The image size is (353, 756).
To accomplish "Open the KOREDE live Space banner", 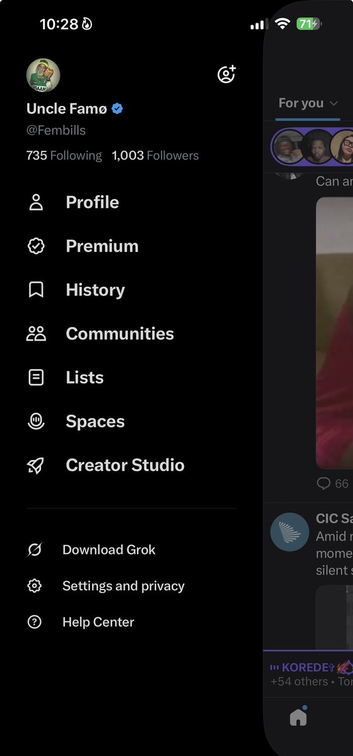I will tap(309, 674).
